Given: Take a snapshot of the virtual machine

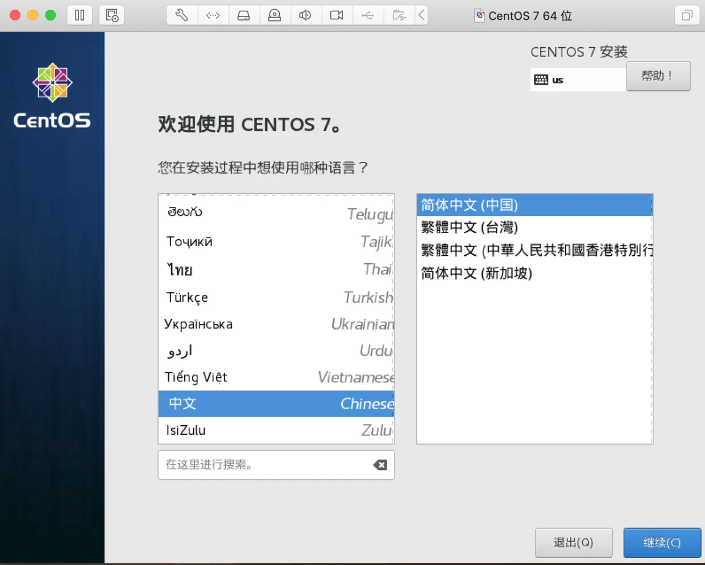Looking at the screenshot, I should point(111,15).
